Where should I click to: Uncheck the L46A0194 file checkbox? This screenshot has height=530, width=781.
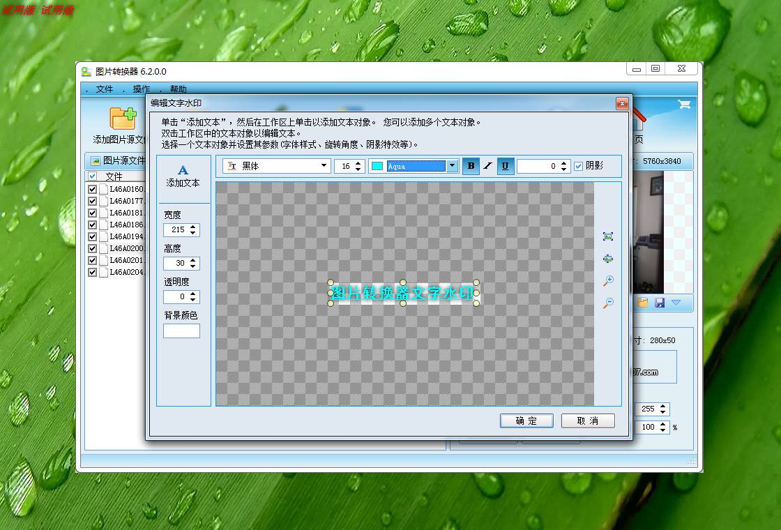pyautogui.click(x=92, y=236)
